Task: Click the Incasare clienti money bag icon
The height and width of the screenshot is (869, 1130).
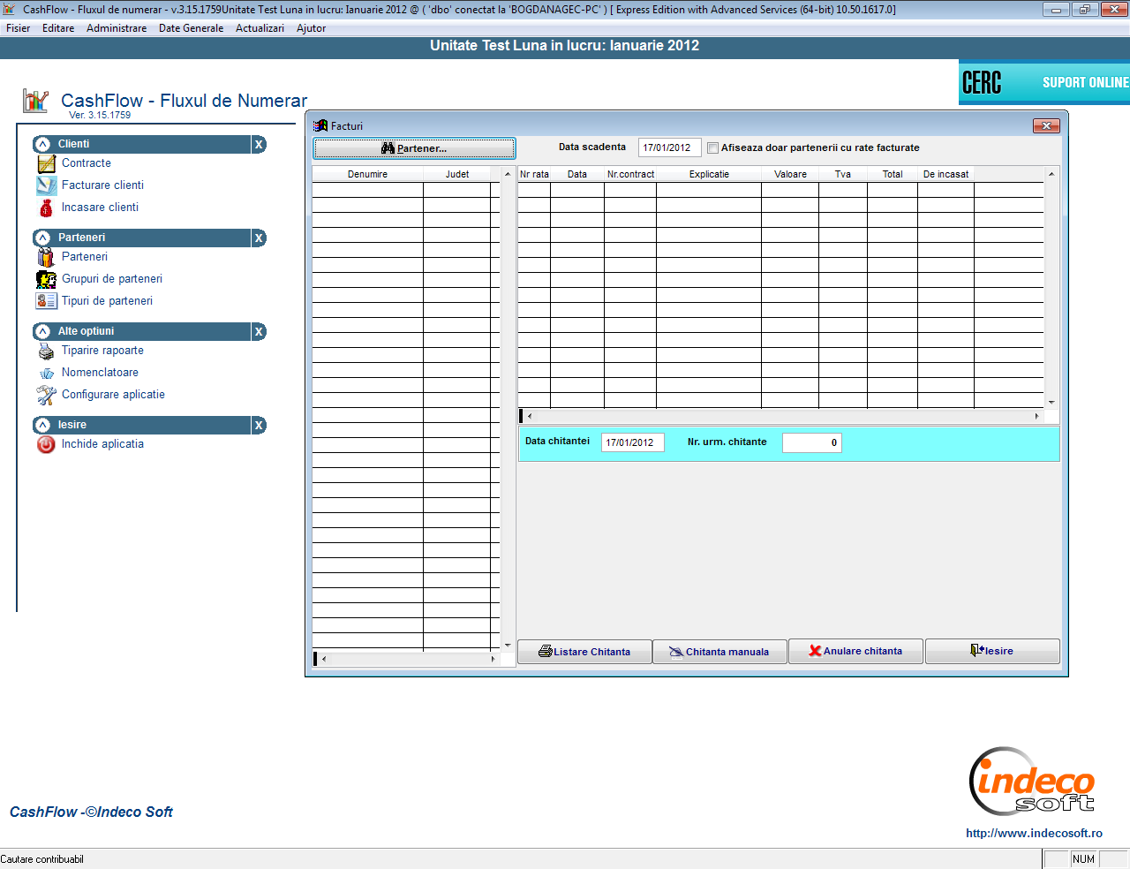Action: [x=46, y=208]
